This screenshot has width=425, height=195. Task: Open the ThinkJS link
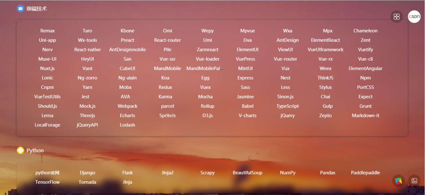pos(325,78)
